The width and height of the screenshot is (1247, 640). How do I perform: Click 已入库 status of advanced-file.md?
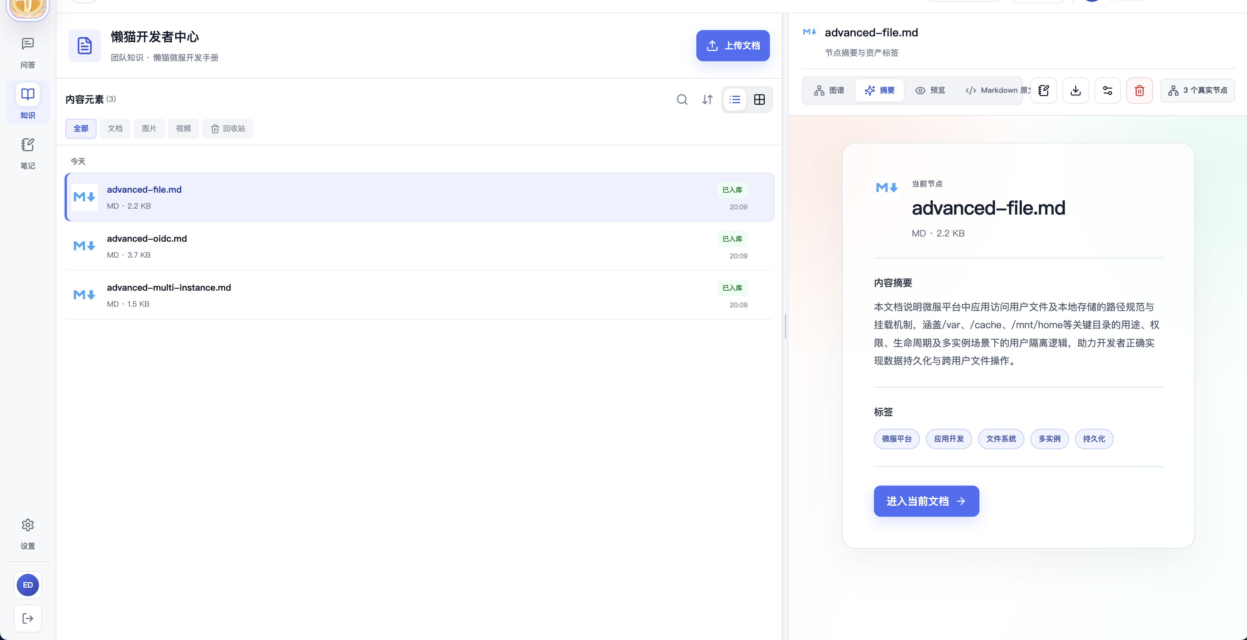pyautogui.click(x=732, y=190)
